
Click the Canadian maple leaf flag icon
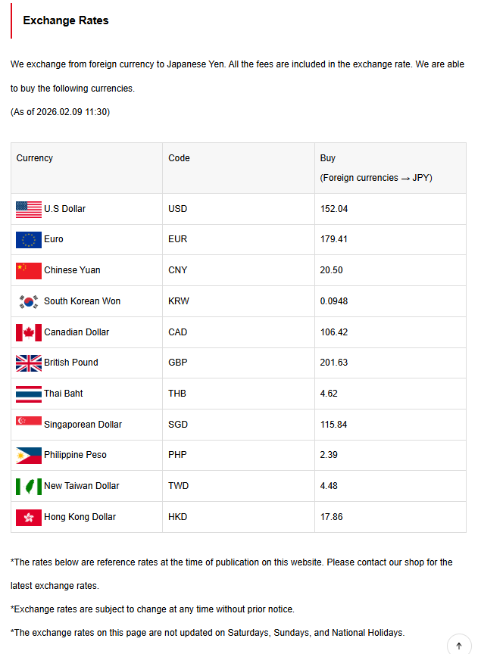click(29, 332)
